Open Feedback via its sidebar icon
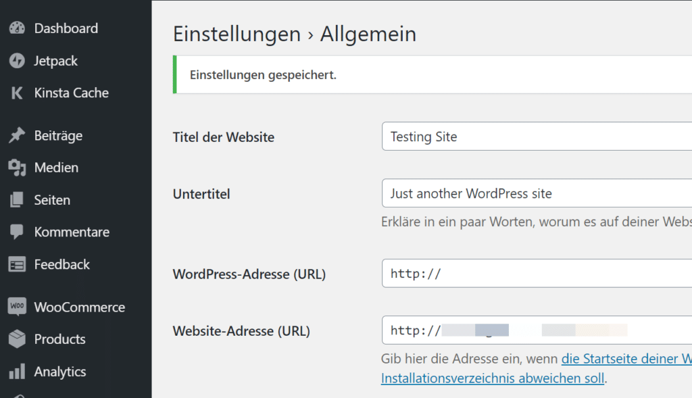The image size is (692, 398). tap(16, 264)
